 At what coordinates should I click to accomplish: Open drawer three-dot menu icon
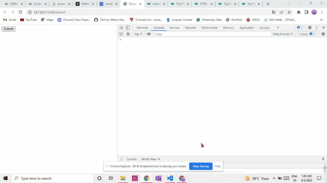(x=121, y=159)
